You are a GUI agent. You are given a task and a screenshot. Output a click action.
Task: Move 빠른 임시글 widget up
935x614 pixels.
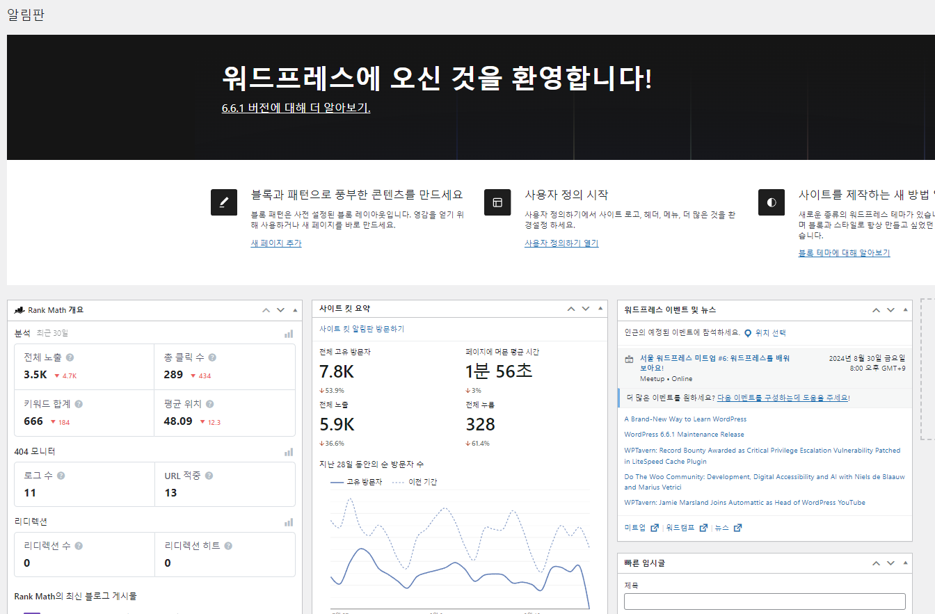[x=876, y=563]
